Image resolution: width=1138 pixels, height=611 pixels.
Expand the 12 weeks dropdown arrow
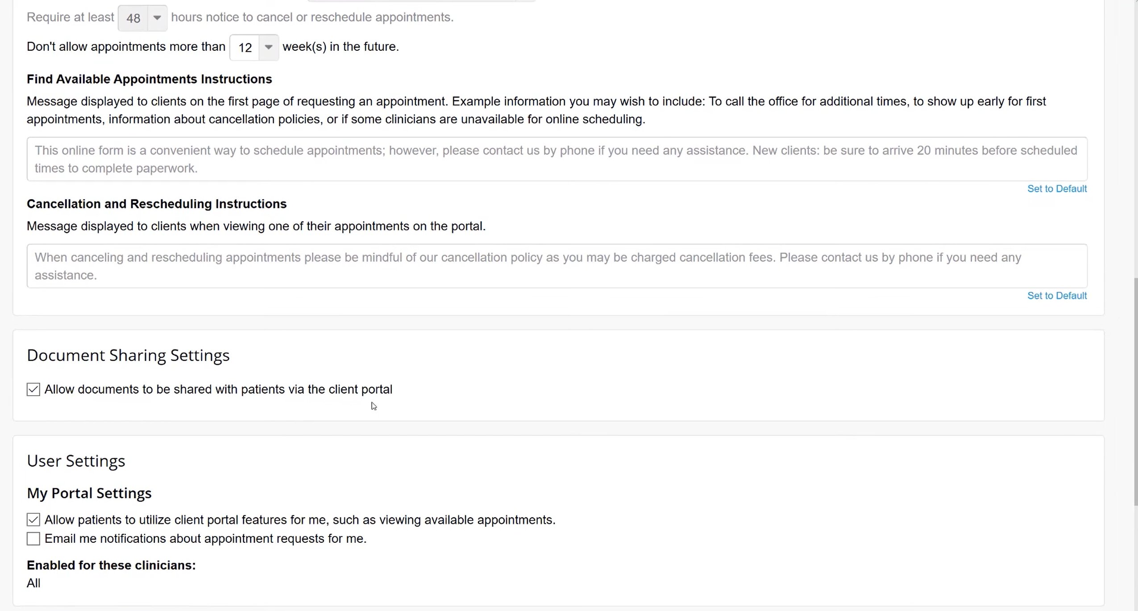pyautogui.click(x=268, y=47)
